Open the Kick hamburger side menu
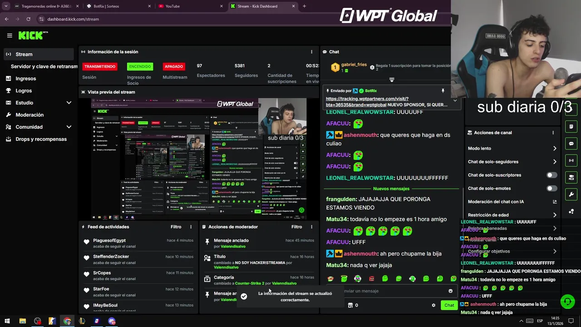The image size is (581, 327). 10,35
